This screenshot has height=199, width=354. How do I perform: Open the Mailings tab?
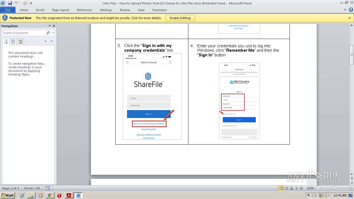(106, 10)
